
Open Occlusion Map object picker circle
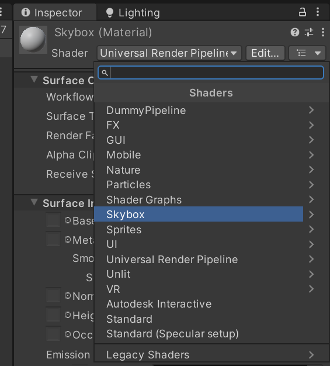pyautogui.click(x=68, y=334)
